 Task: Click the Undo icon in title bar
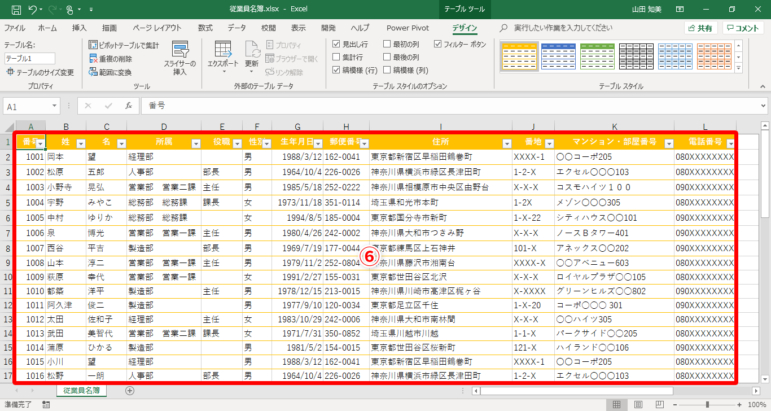click(32, 10)
